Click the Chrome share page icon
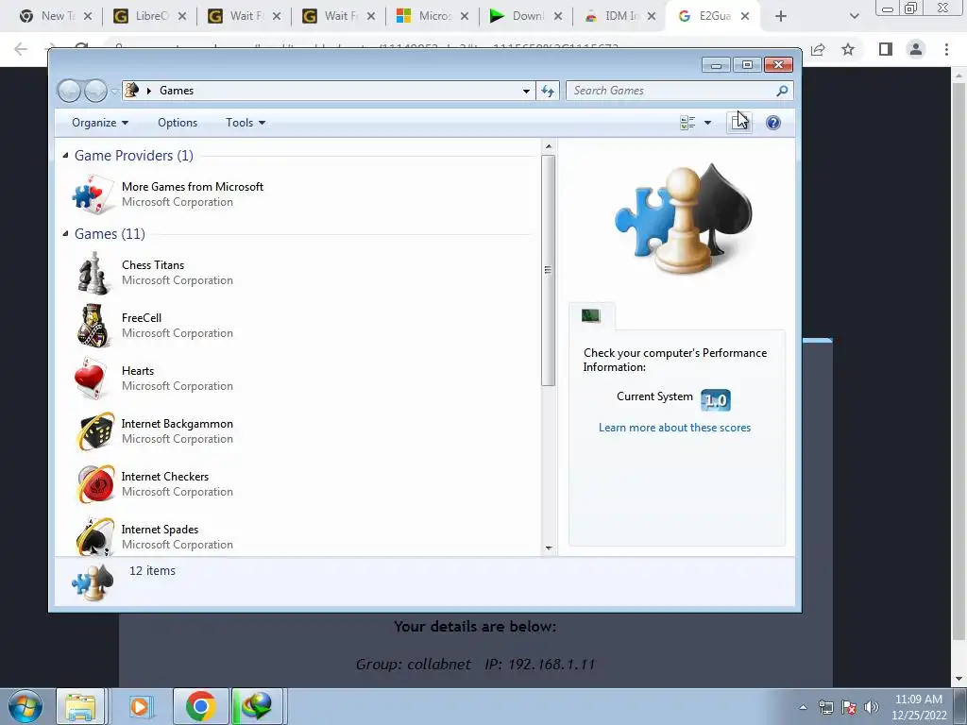The width and height of the screenshot is (967, 725). pyautogui.click(x=819, y=49)
